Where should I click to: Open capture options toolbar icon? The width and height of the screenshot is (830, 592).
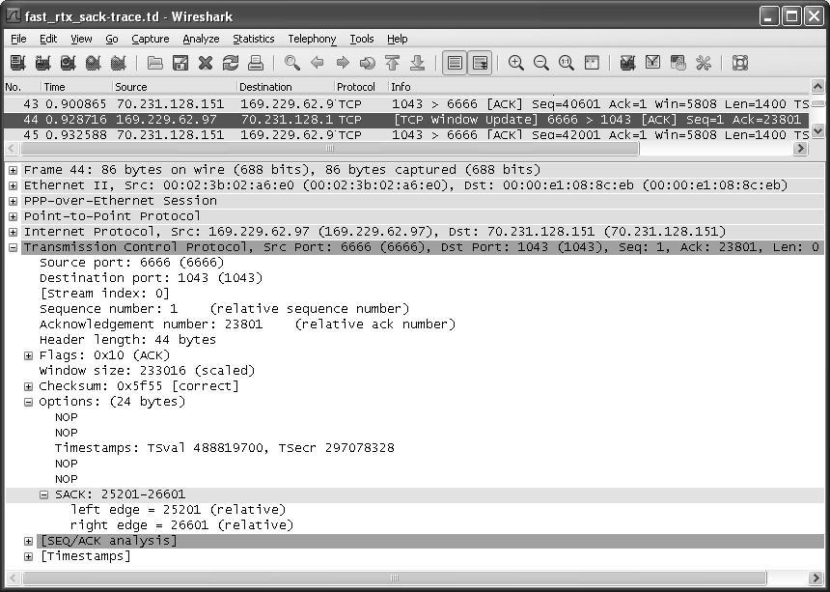point(42,63)
